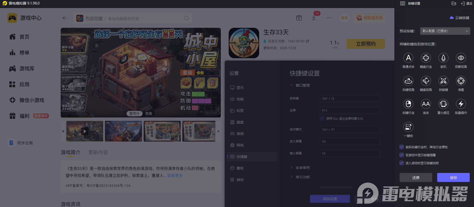Image resolution: width=474 pixels, height=207 pixels.
Task: Click the 游戏中心 gamepad logo
Action: pyautogui.click(x=12, y=18)
